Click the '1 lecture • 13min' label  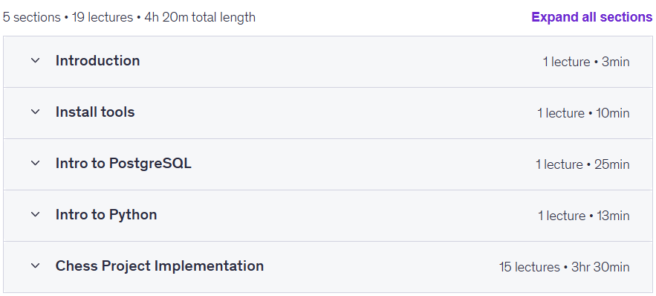point(584,216)
